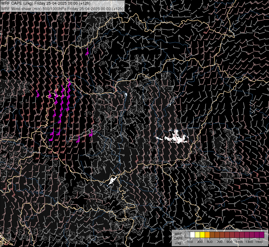The width and height of the screenshot is (269, 247).
Task: Click the legend value 500
Action: (210, 242)
